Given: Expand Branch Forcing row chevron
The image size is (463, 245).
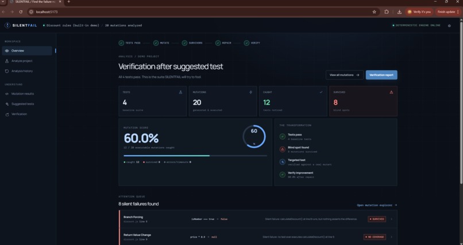Looking at the screenshot, I should [392, 219].
